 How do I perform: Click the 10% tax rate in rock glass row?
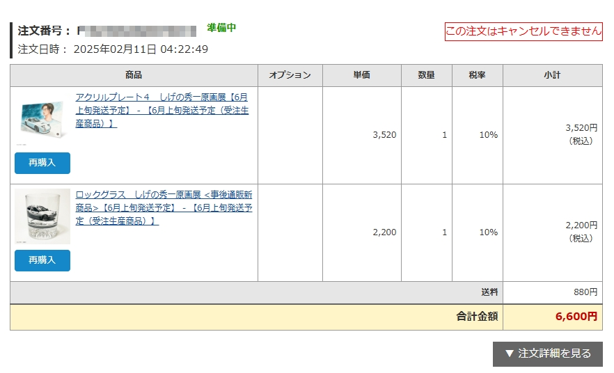pos(478,232)
